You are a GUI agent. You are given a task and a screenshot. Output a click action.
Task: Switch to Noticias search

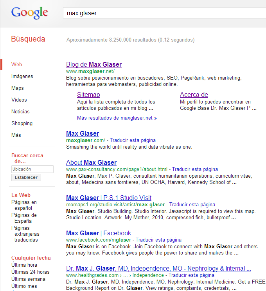[x=20, y=111]
